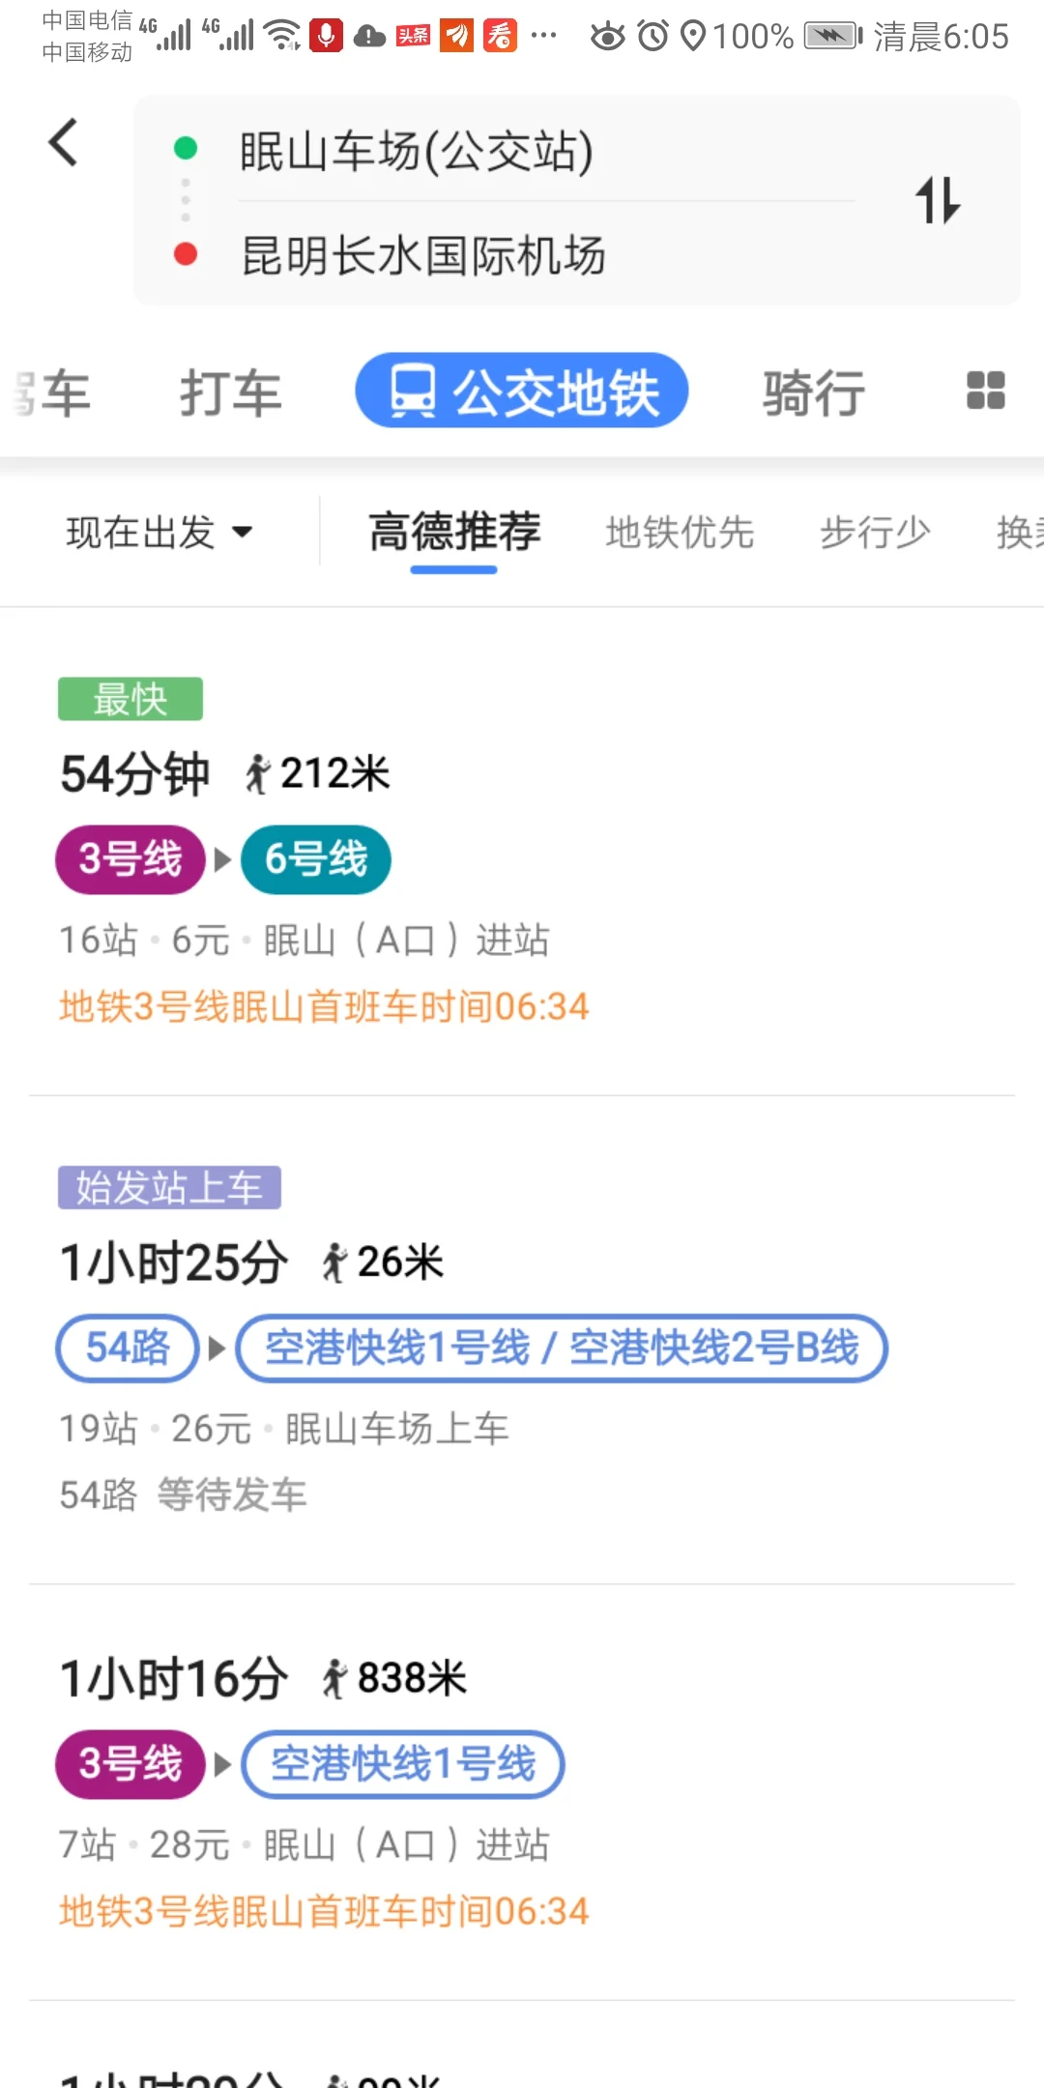Switch to the 地铁优先 sorting tab
Viewport: 1044px width, 2088px height.
tap(680, 533)
